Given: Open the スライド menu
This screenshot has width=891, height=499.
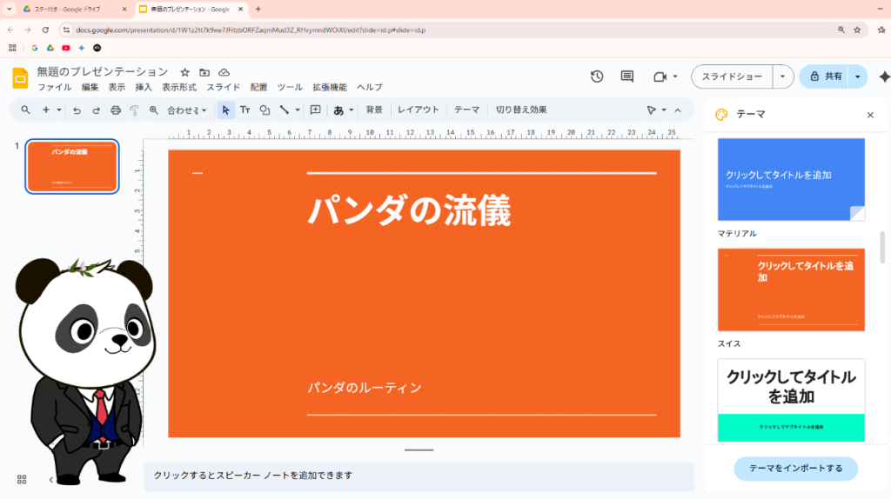Looking at the screenshot, I should pyautogui.click(x=224, y=88).
